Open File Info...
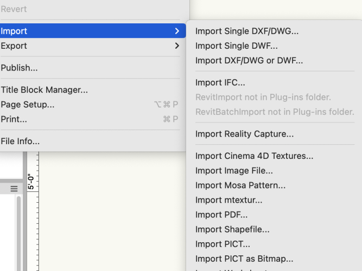Viewport: 362px width, 271px height. point(21,141)
